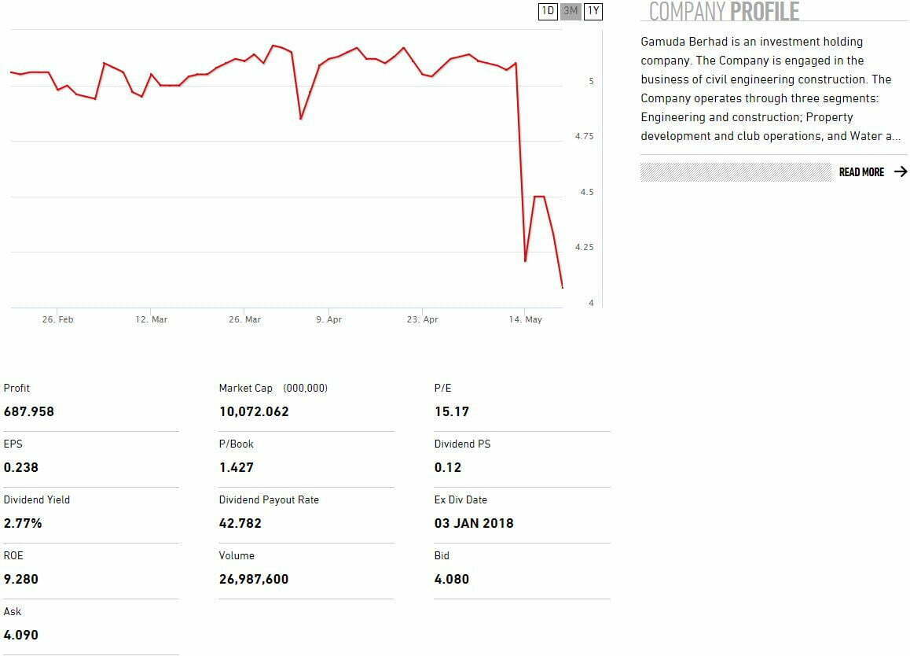Click the 12. Mar date axis label

[x=151, y=320]
